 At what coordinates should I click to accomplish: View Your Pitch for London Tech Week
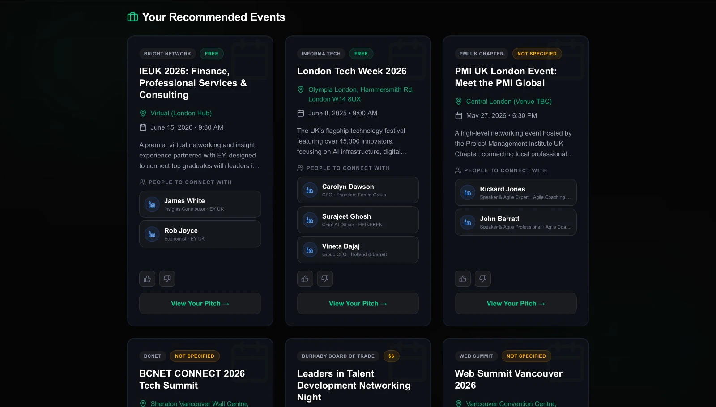(358, 303)
